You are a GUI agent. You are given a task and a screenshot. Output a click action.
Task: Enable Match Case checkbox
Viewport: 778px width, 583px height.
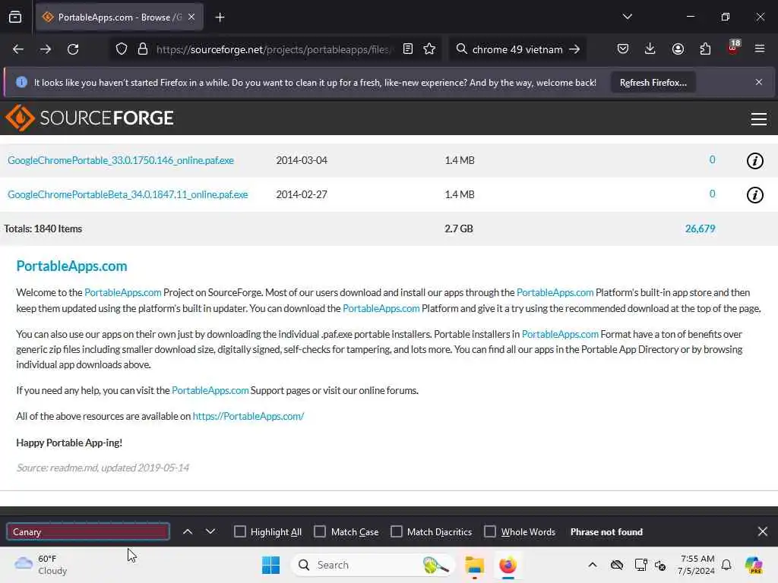pos(320,532)
